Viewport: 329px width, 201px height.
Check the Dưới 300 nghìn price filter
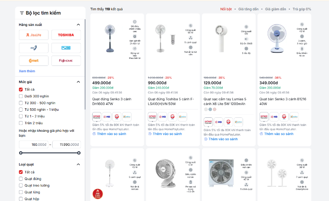click(21, 96)
